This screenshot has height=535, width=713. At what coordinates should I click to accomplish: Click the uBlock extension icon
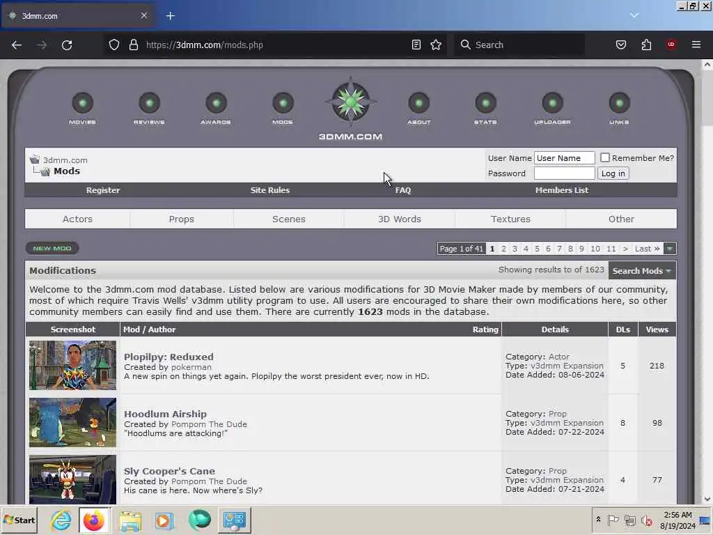(x=671, y=44)
